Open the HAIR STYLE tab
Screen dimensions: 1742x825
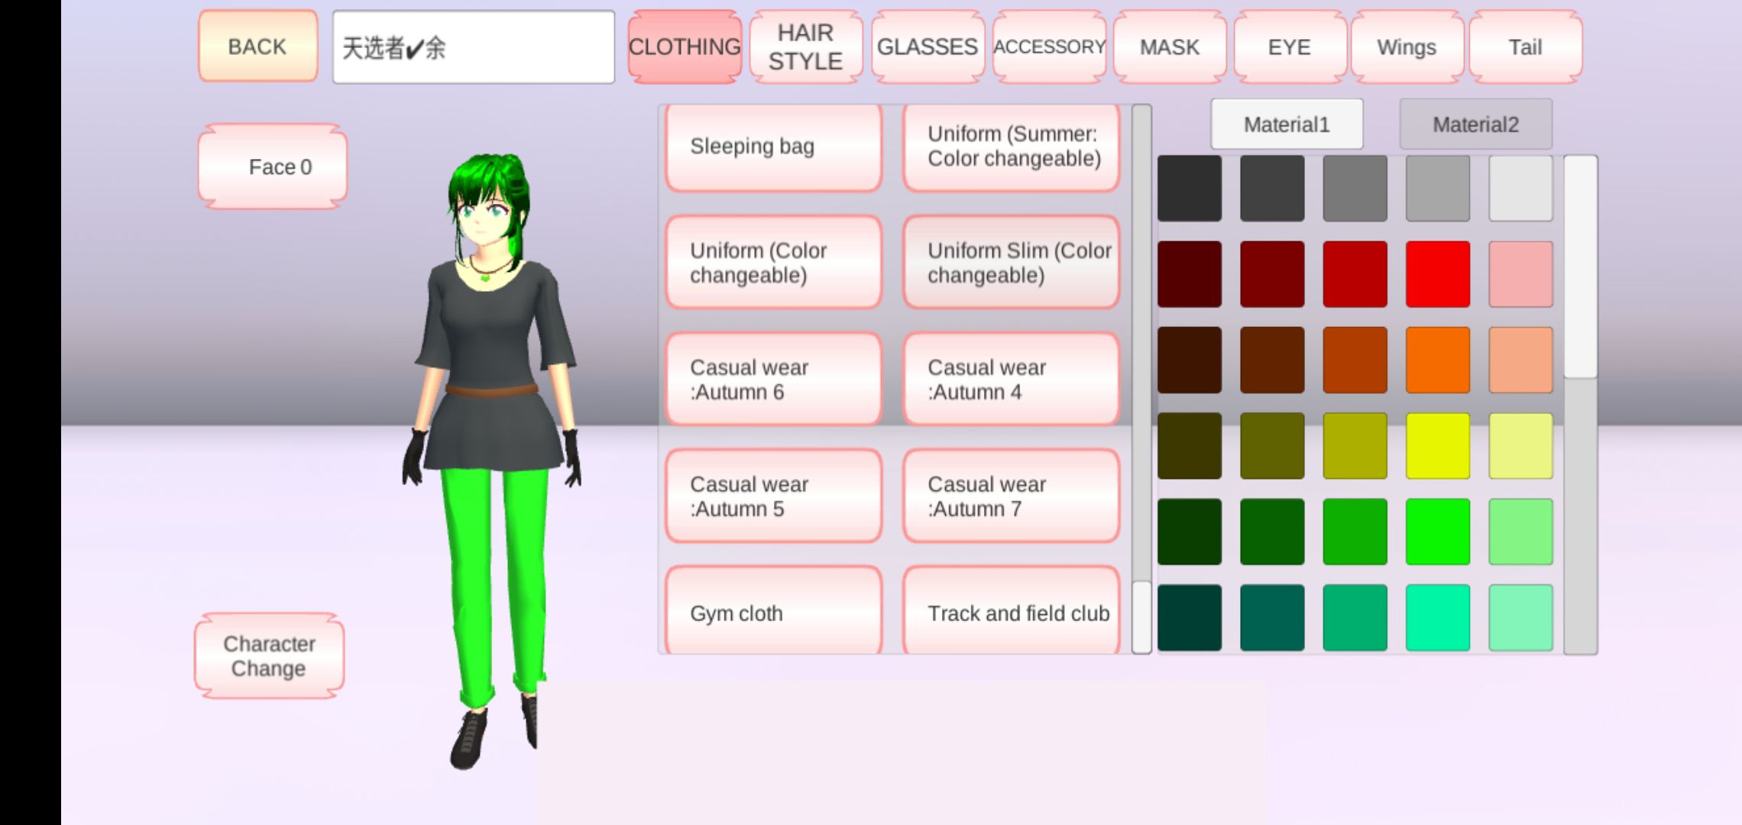(x=805, y=47)
